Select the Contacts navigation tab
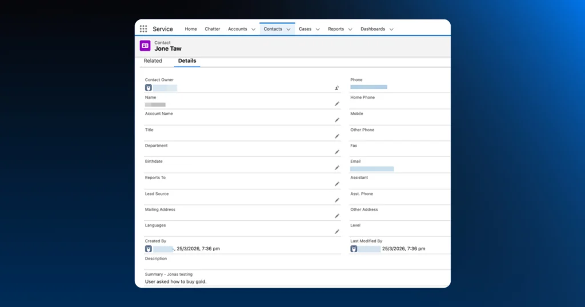 (273, 29)
